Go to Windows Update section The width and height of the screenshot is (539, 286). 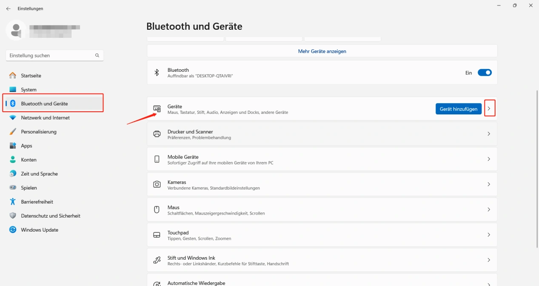(40, 230)
